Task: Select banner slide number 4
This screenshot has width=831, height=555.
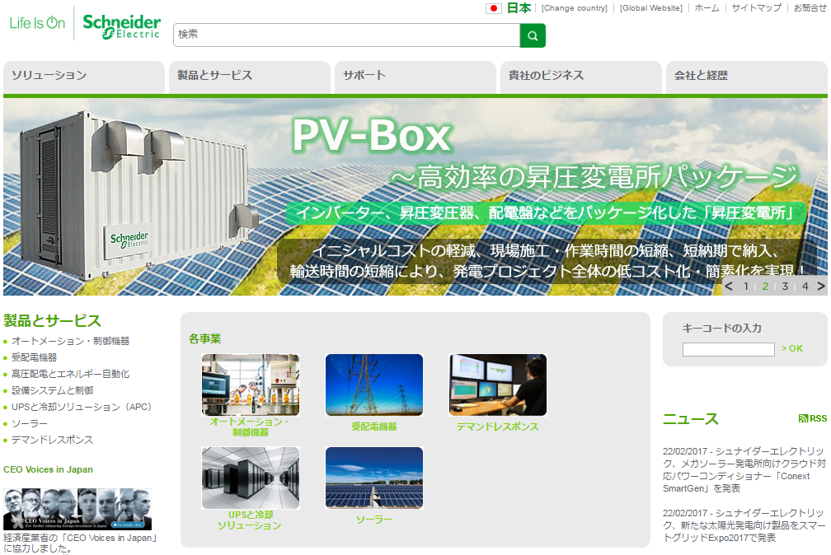Action: pos(805,287)
